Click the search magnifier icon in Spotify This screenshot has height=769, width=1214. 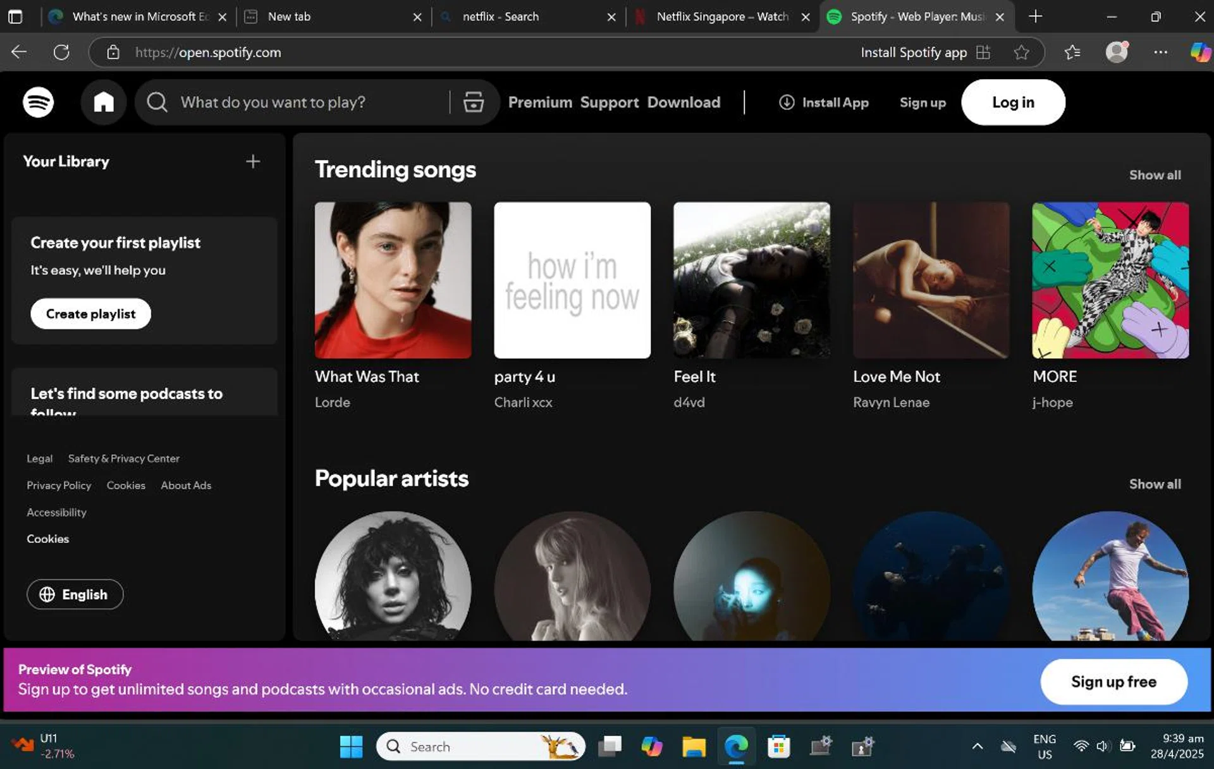pyautogui.click(x=157, y=102)
